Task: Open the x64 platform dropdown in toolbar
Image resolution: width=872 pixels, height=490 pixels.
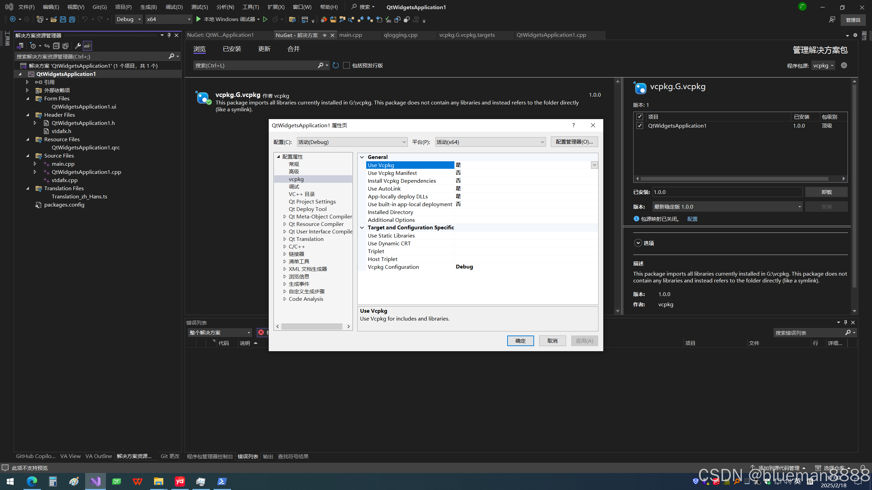Action: [169, 19]
